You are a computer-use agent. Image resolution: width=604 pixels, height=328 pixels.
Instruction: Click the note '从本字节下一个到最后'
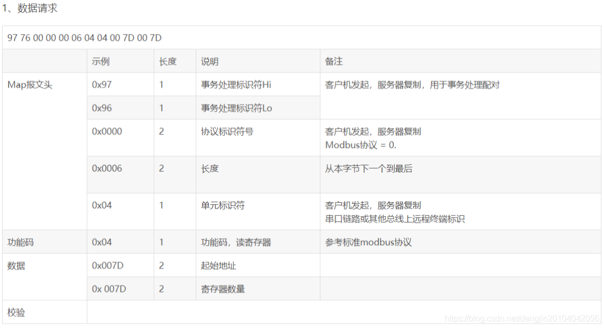[x=368, y=169]
